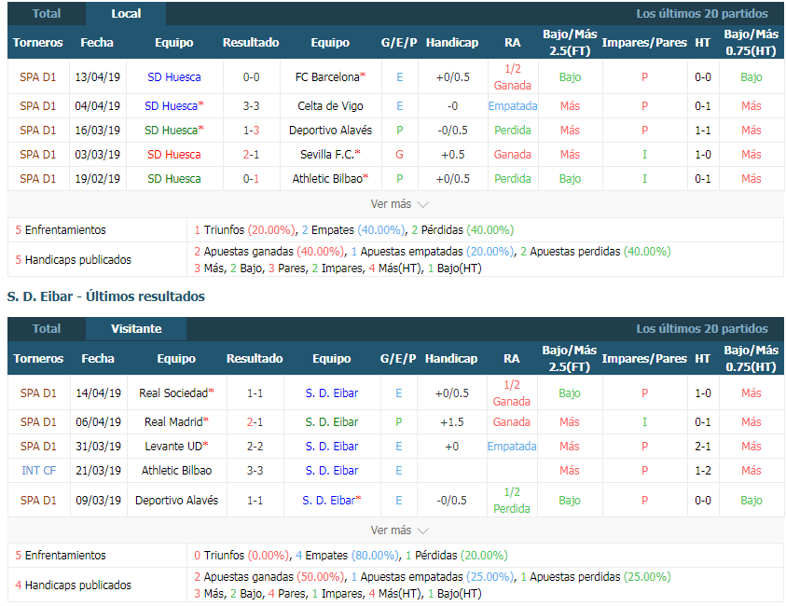
Task: Click Athletic Bilbao in 21/03/19 row
Action: [176, 470]
